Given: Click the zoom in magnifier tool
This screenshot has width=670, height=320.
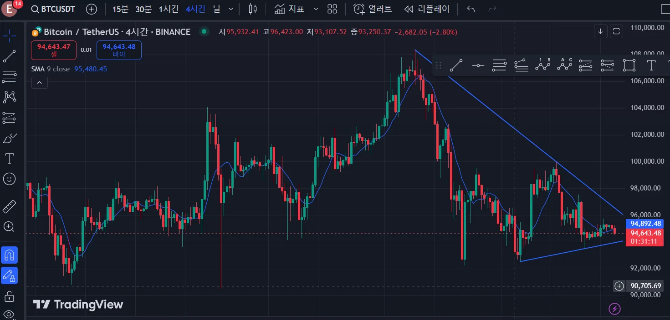Looking at the screenshot, I should click(x=10, y=226).
